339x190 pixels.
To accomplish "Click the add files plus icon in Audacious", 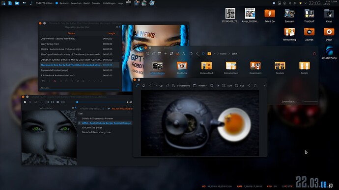I will click(41, 102).
